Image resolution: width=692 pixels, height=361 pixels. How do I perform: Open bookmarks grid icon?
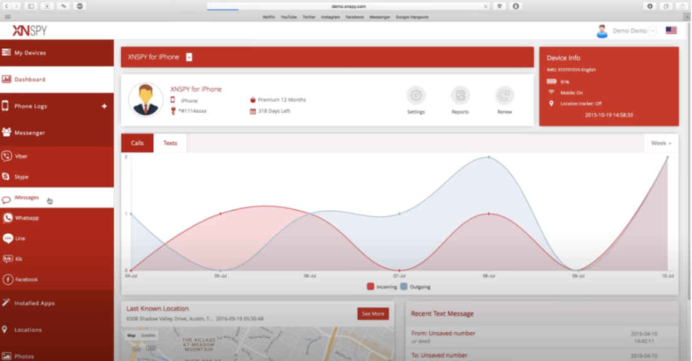tap(8, 17)
